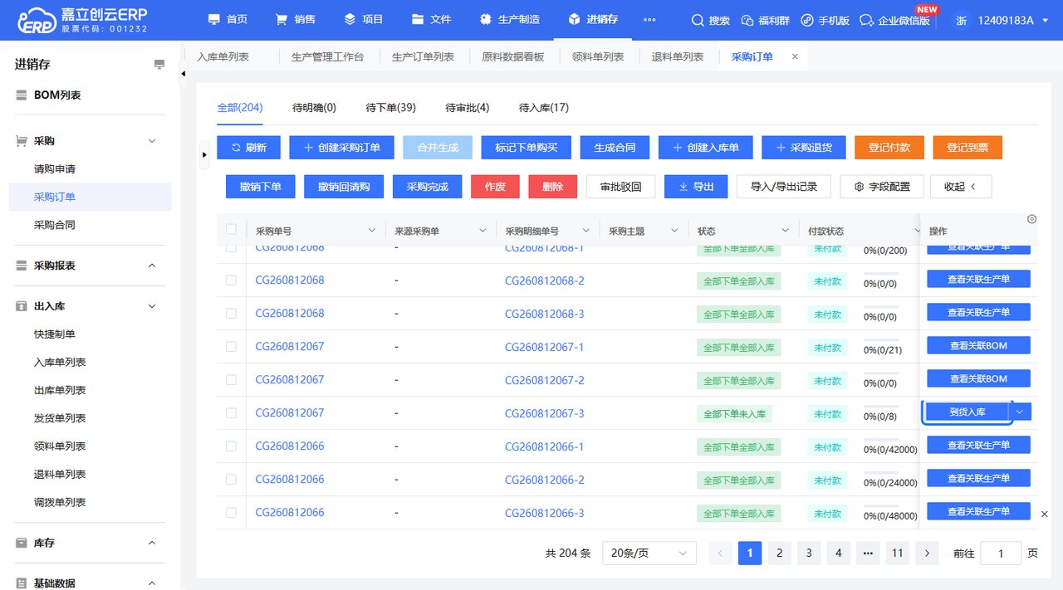Show more modules with the ellipsis icon
The image size is (1063, 590).
coord(649,20)
